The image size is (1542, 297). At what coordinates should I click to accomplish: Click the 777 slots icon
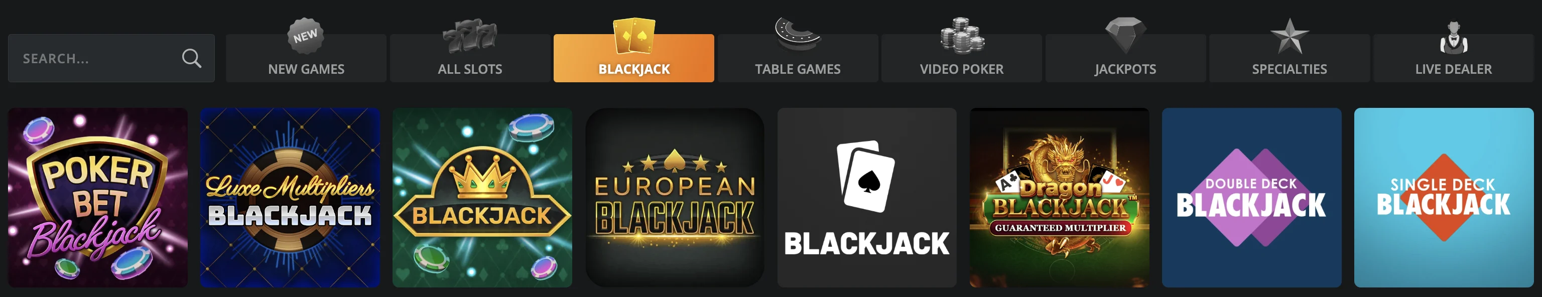470,37
